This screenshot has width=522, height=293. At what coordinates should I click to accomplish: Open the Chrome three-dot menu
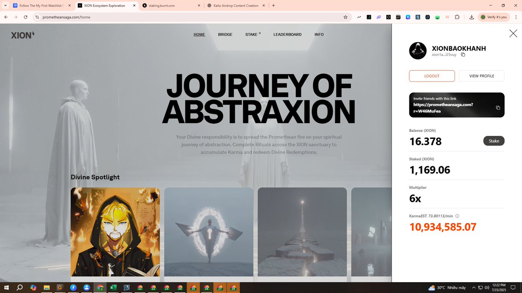[515, 17]
